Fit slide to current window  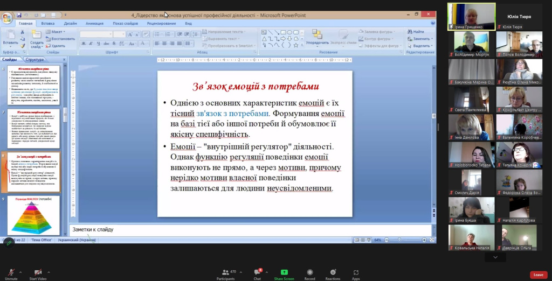tap(432, 240)
